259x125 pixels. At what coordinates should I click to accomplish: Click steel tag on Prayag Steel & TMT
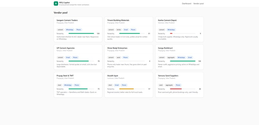tap(59, 85)
